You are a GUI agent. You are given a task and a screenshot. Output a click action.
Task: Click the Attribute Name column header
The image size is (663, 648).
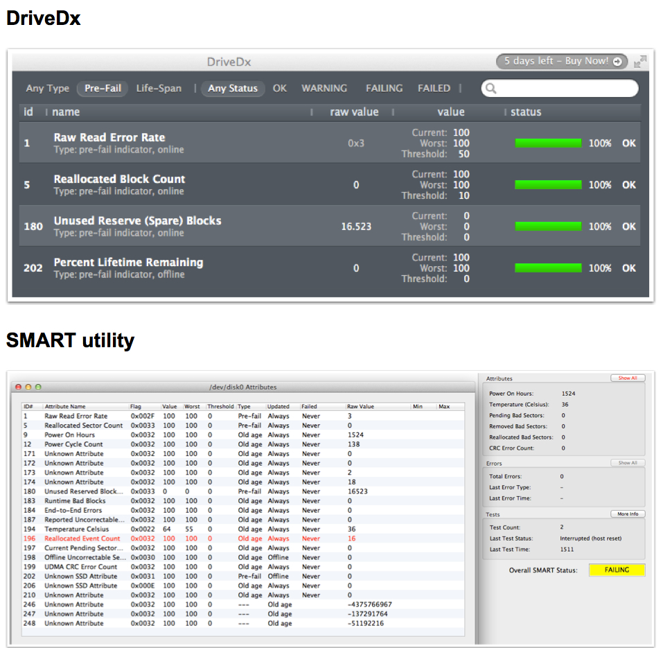point(65,406)
